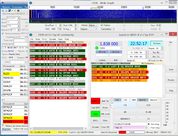Adjust the Report -21 spinner arrows

pos(162,48)
